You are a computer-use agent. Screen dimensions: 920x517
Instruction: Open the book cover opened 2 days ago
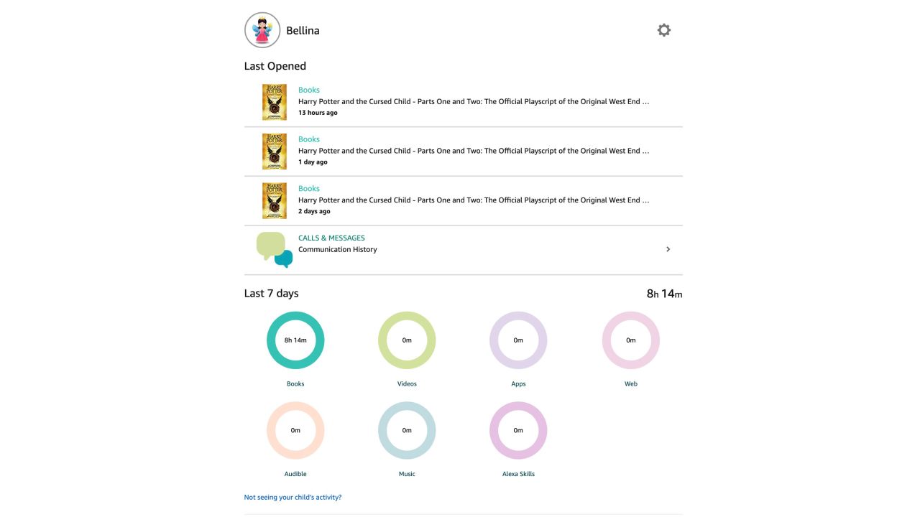tap(274, 201)
